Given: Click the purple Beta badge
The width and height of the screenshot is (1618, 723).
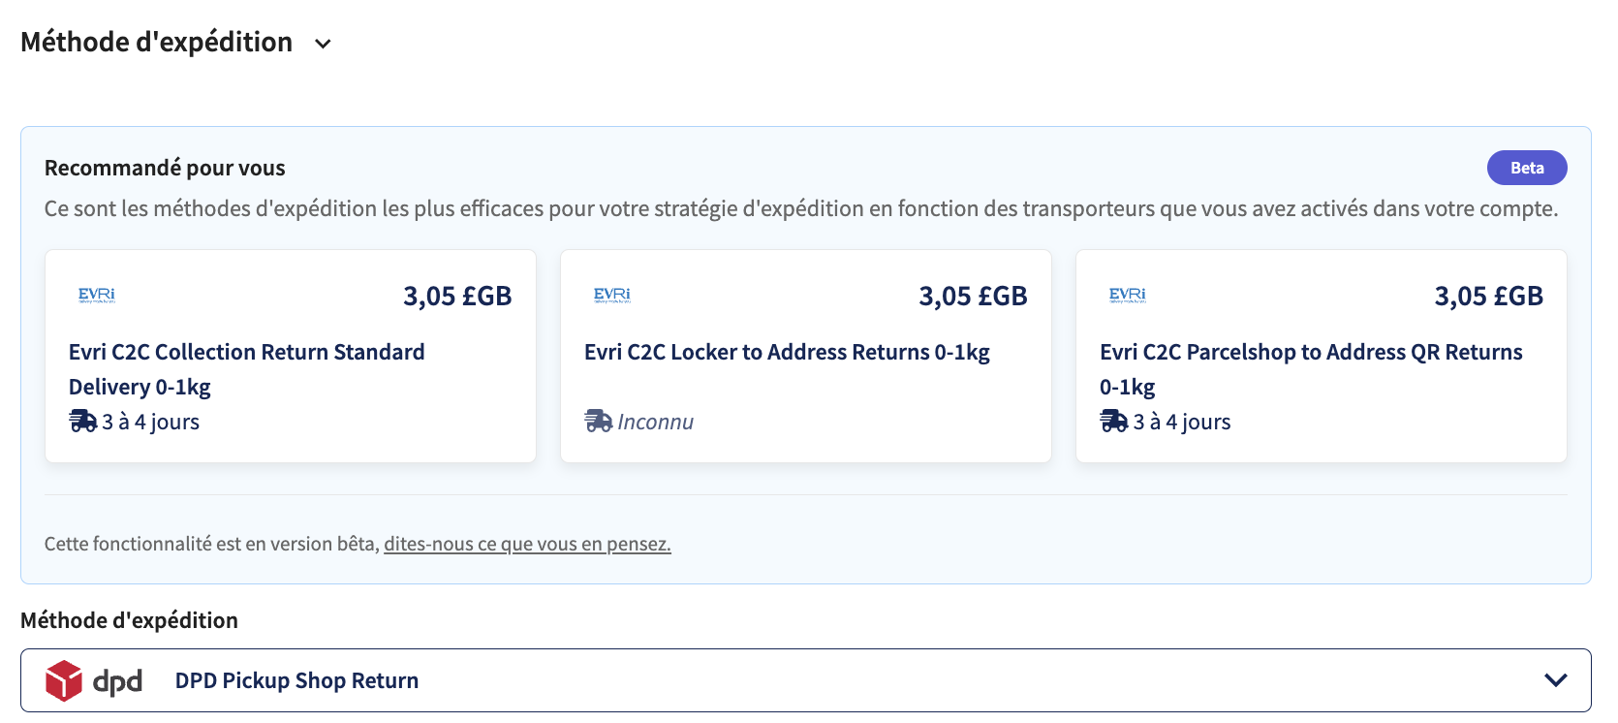Looking at the screenshot, I should [x=1527, y=168].
